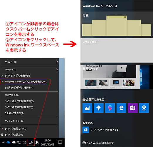Open the ツール バー(T) submenu
The height and width of the screenshot is (147, 153).
click(29, 62)
